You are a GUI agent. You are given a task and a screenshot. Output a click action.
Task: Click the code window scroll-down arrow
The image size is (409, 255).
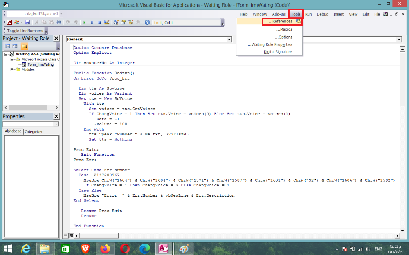click(402, 231)
